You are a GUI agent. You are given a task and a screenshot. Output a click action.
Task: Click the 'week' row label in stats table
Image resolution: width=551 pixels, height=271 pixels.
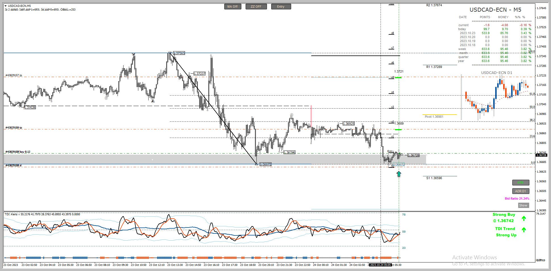tap(462, 49)
